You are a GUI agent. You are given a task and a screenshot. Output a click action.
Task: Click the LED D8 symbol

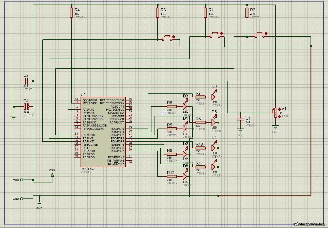pyautogui.click(x=185, y=176)
